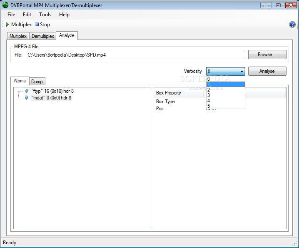Click the Verbosity combo box arrow
The height and width of the screenshot is (248, 299).
click(x=242, y=72)
